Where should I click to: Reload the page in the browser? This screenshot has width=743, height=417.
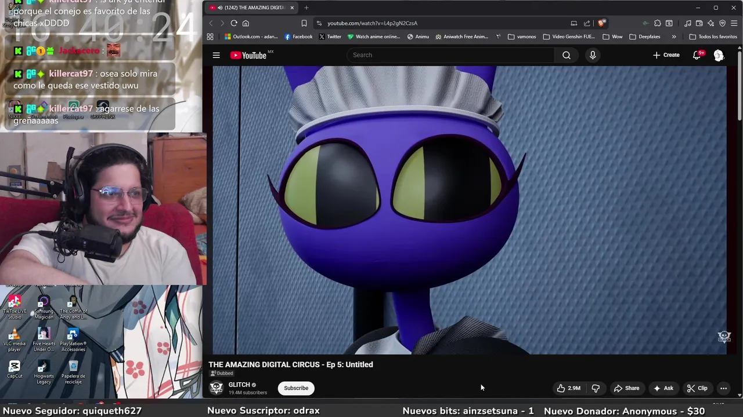pos(234,23)
